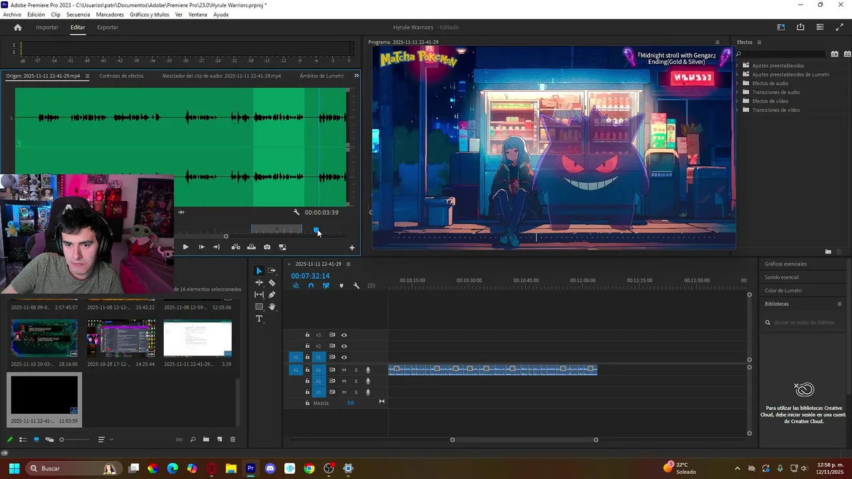Screen dimensions: 852x479
Task: Toggle V1 track output eye
Action: click(344, 357)
